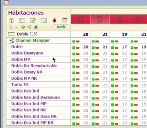This screenshot has height=128, width=147.
Task: Toggle green square for Tarifa Fit on Jue 16
Action: pyautogui.click(x=112, y=86)
